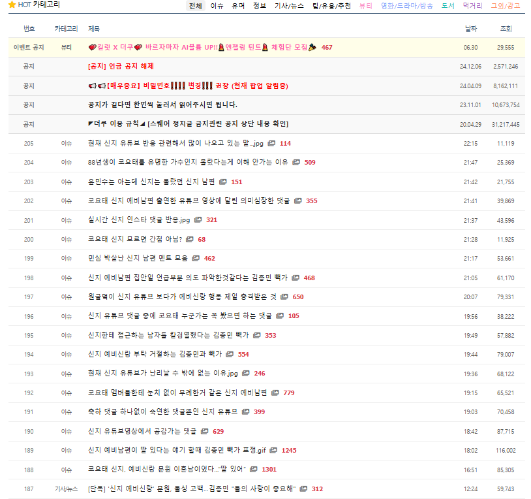Click the image icon on post 204
Image resolution: width=531 pixels, height=499 pixels.
coord(296,163)
